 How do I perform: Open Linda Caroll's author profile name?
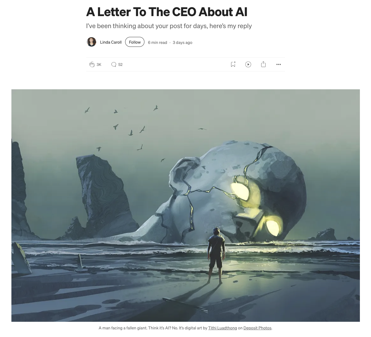(x=111, y=42)
